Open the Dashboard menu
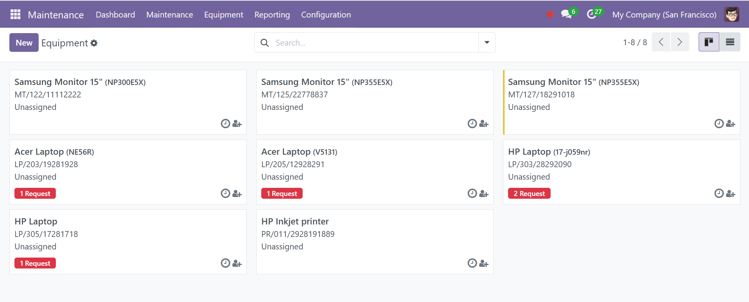Screen dimensions: 749x302 (x=115, y=15)
